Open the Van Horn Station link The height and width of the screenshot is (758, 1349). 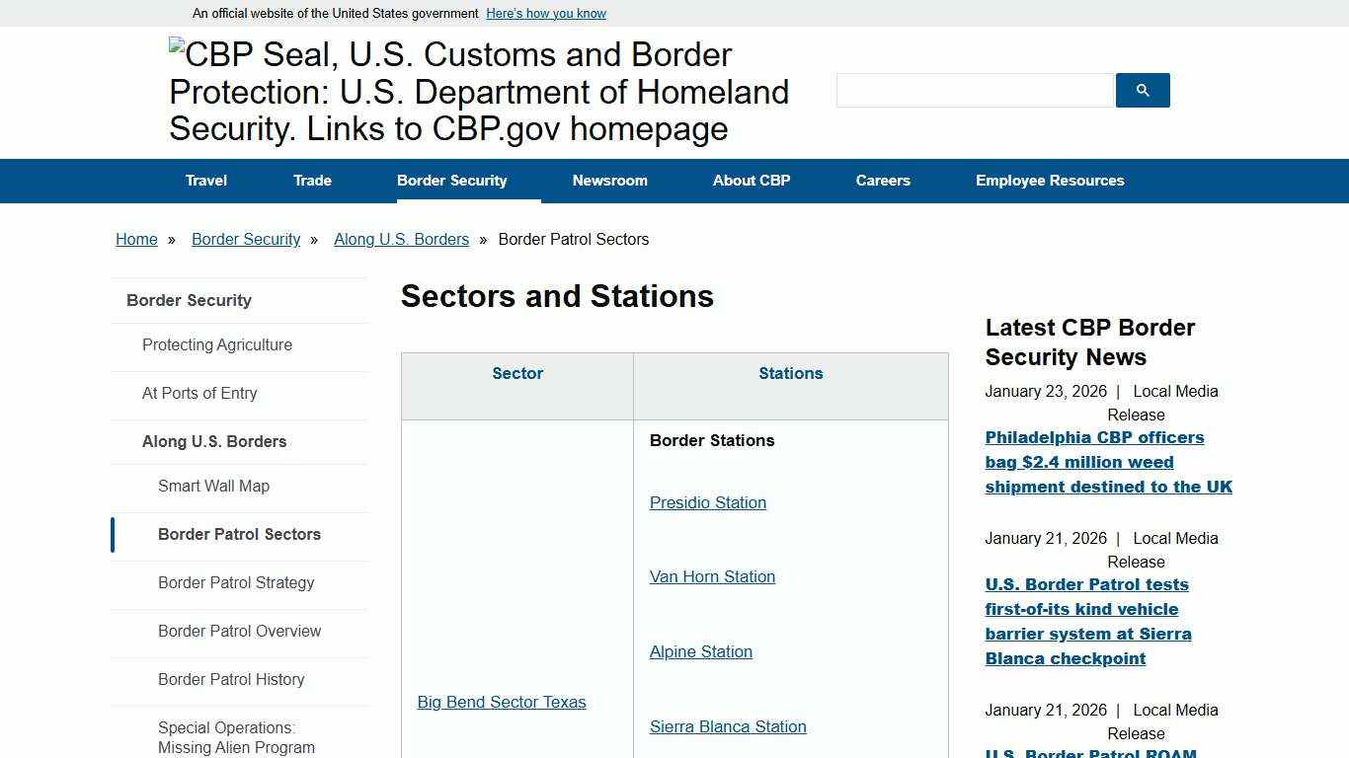[x=712, y=576]
